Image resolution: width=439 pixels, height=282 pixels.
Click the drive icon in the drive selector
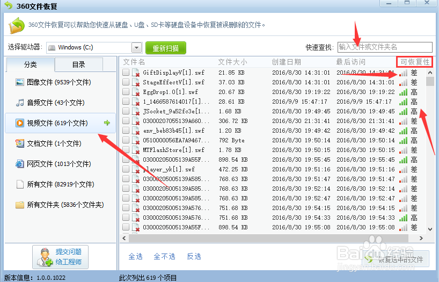(52, 48)
